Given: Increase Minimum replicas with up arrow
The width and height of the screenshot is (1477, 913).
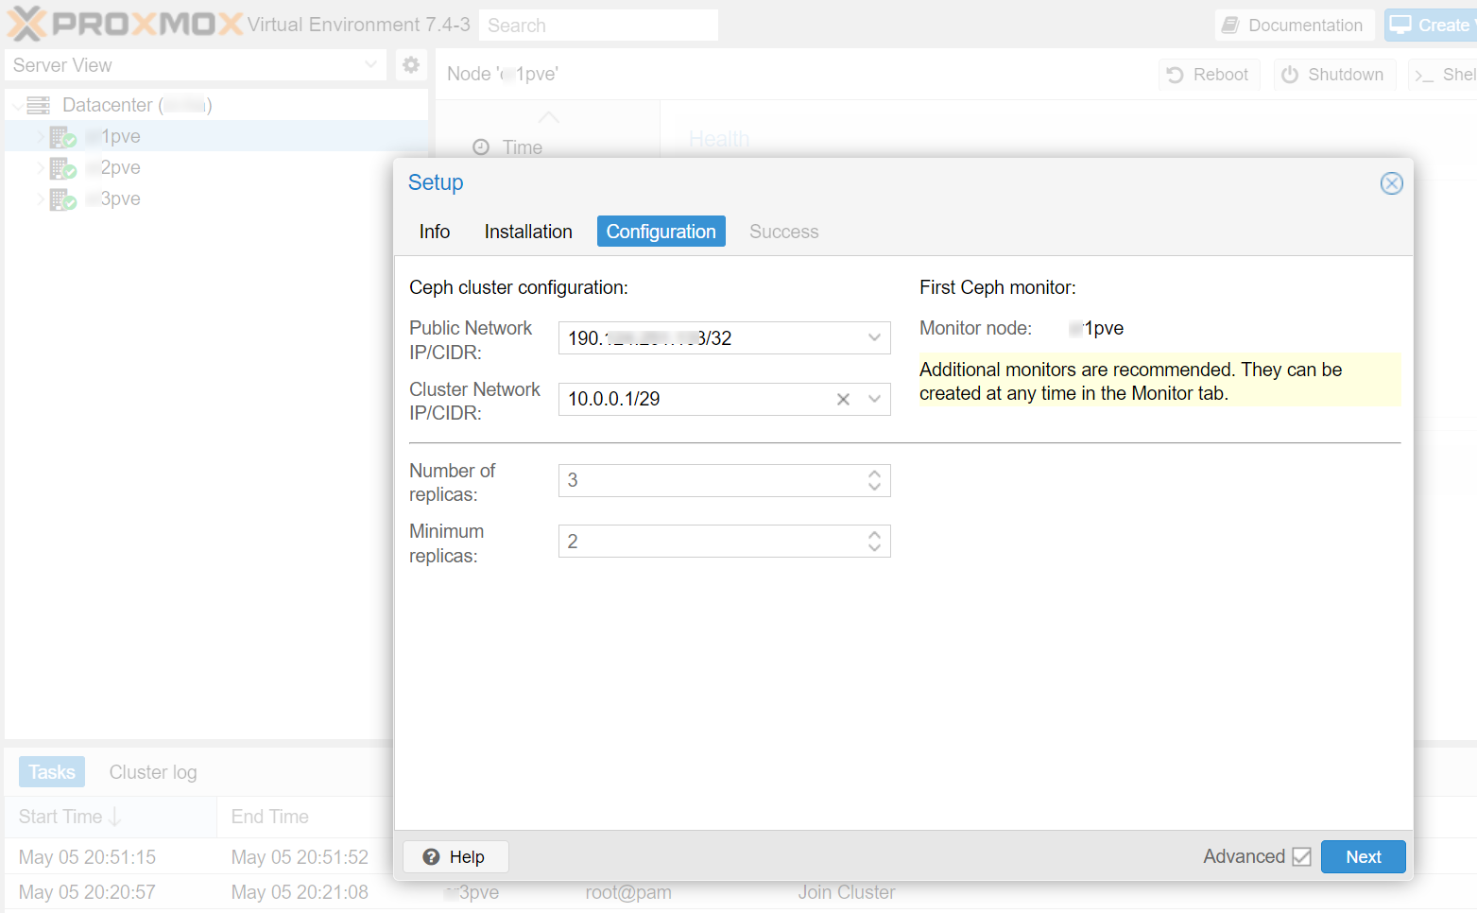Looking at the screenshot, I should click(x=874, y=534).
